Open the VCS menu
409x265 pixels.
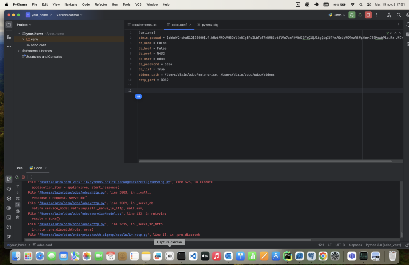(138, 4)
